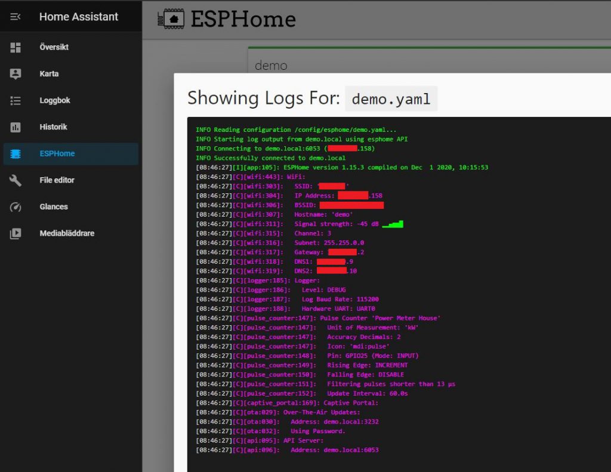Click the 'Using Password.' log line
The width and height of the screenshot is (611, 472).
[270, 431]
